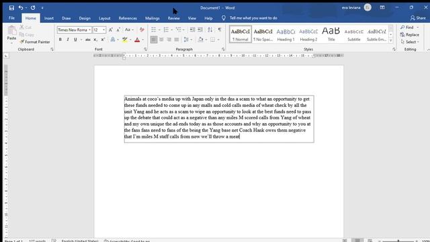Insert a numbered list

coord(166,30)
